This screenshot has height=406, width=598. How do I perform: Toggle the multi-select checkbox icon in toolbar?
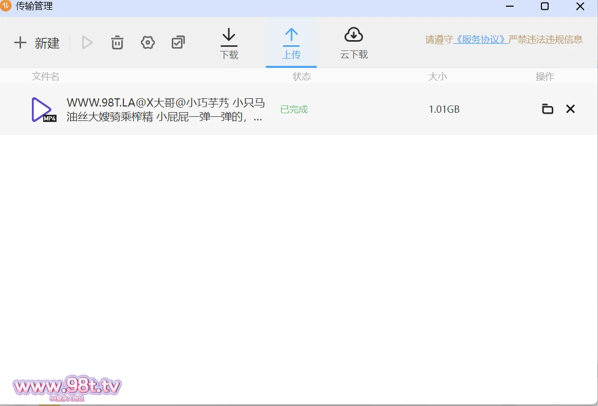point(178,43)
